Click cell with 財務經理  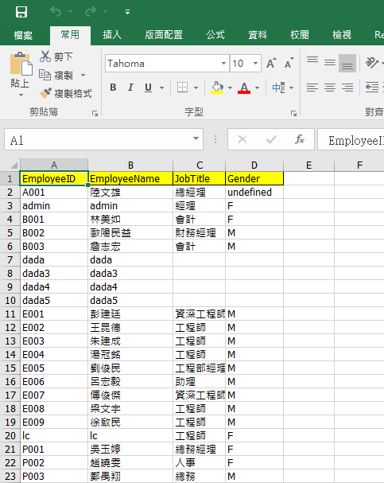point(200,233)
